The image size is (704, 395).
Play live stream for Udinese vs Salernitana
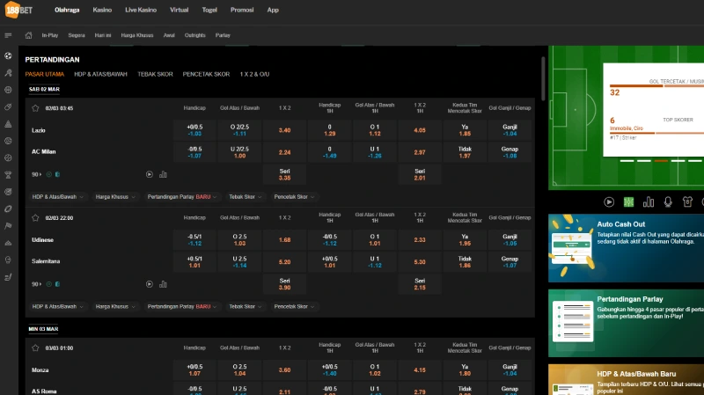tap(150, 284)
